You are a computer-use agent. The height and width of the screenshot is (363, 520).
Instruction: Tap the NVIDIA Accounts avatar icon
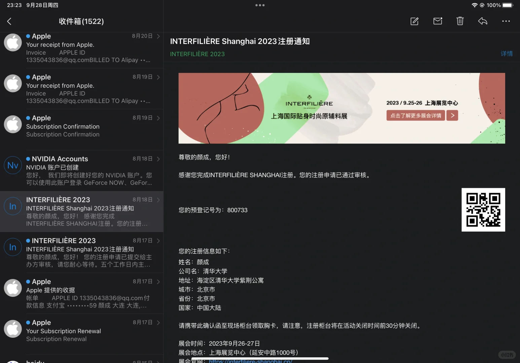[x=12, y=165]
